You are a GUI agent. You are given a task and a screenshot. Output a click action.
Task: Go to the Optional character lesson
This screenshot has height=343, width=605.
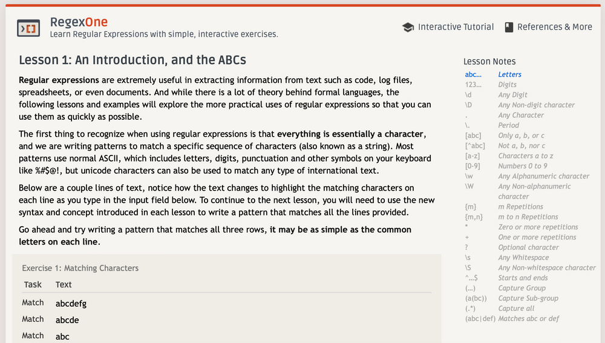528,247
